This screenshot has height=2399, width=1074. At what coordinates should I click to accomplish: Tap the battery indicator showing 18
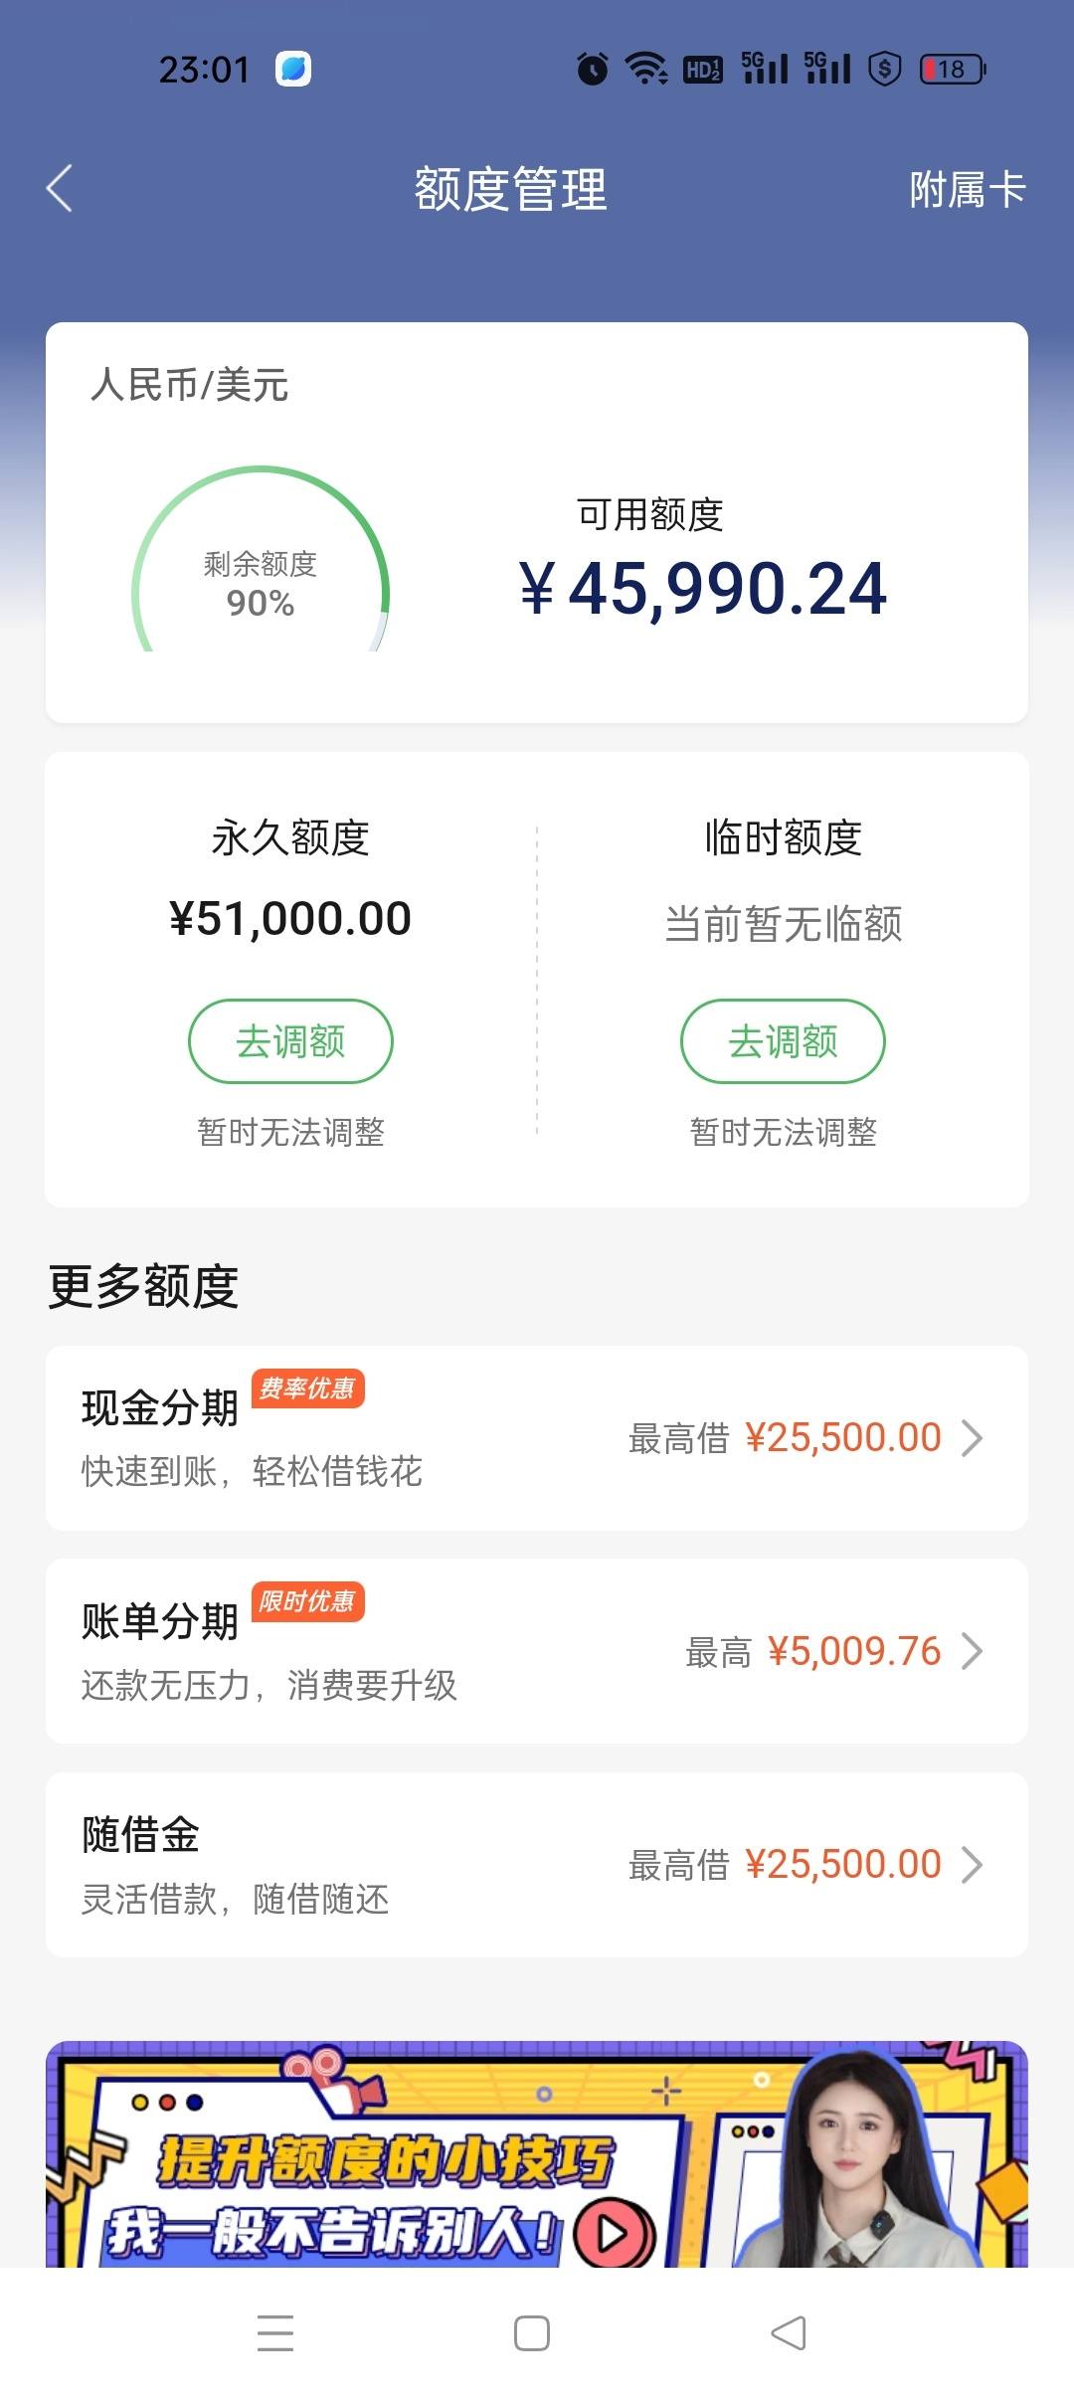point(953,69)
